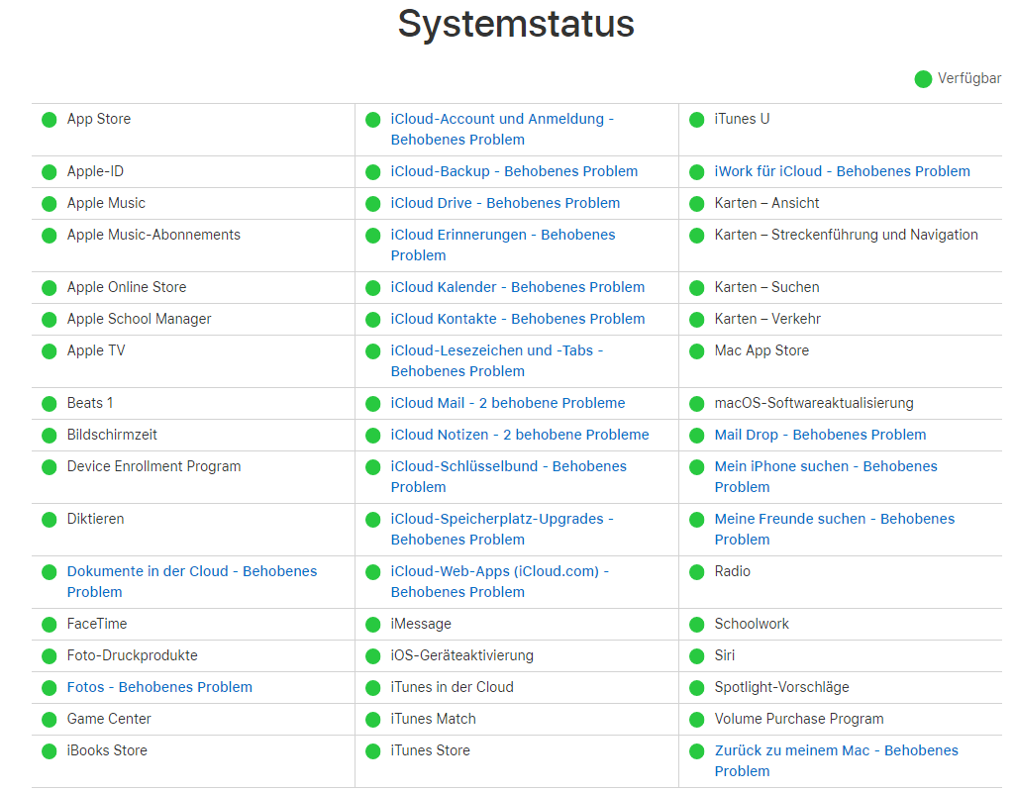Click the status dot beside Volume Purchase Program

tap(696, 720)
